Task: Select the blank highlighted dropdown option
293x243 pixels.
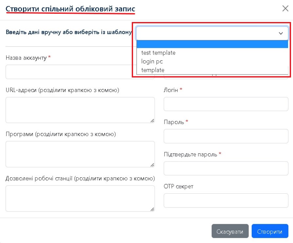Action: [x=212, y=44]
